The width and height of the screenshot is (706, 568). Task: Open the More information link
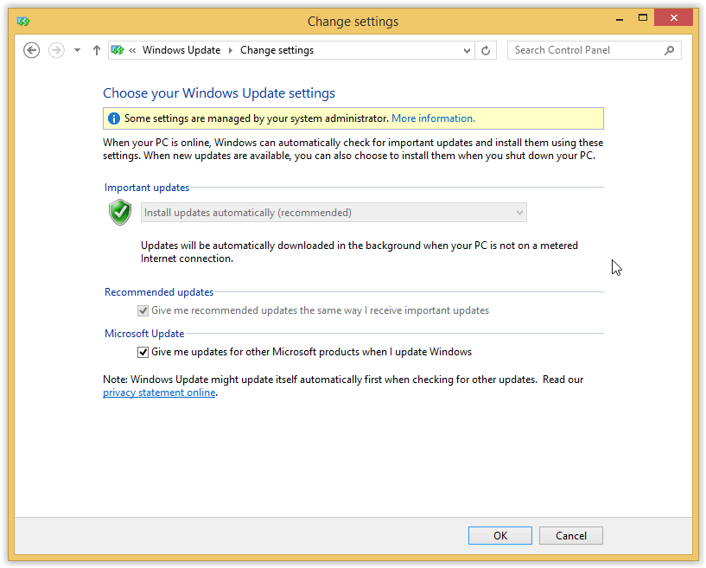click(433, 118)
